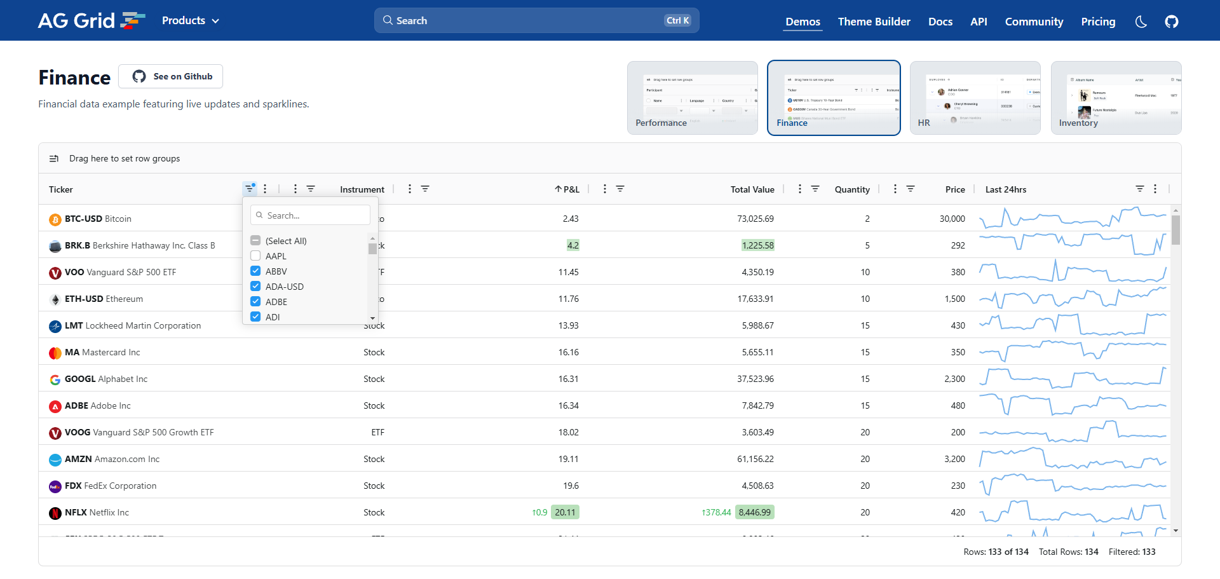Uncheck the ADBE filter checkbox

[x=255, y=301]
